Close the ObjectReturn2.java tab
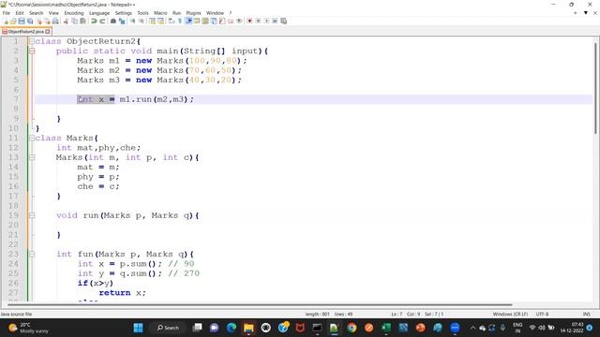This screenshot has height=337, width=600. click(48, 32)
